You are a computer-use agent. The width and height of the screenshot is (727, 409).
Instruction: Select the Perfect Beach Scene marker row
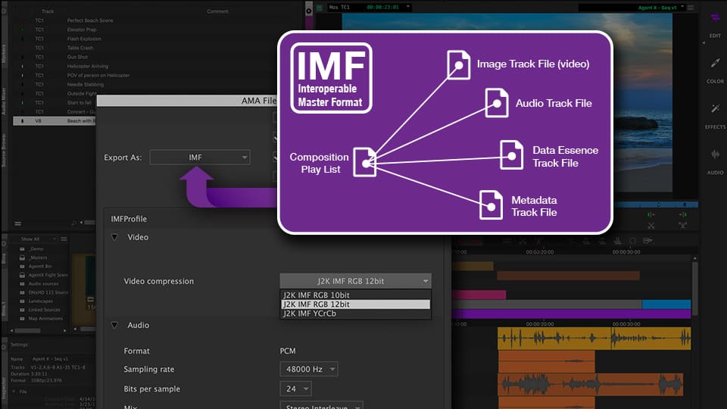[x=90, y=20]
